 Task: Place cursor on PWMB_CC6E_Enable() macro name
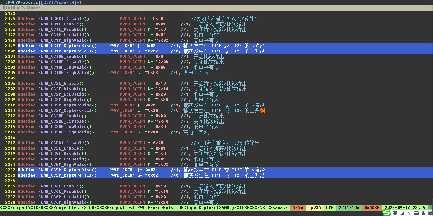(61, 186)
